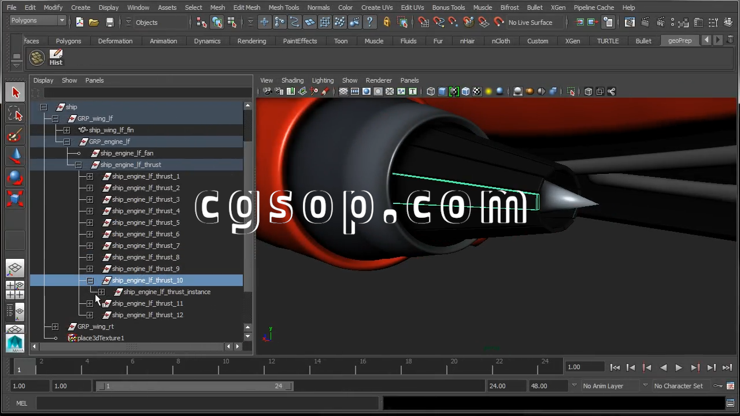The image size is (740, 416).
Task: Toggle textured display checker icon
Action: click(477, 91)
